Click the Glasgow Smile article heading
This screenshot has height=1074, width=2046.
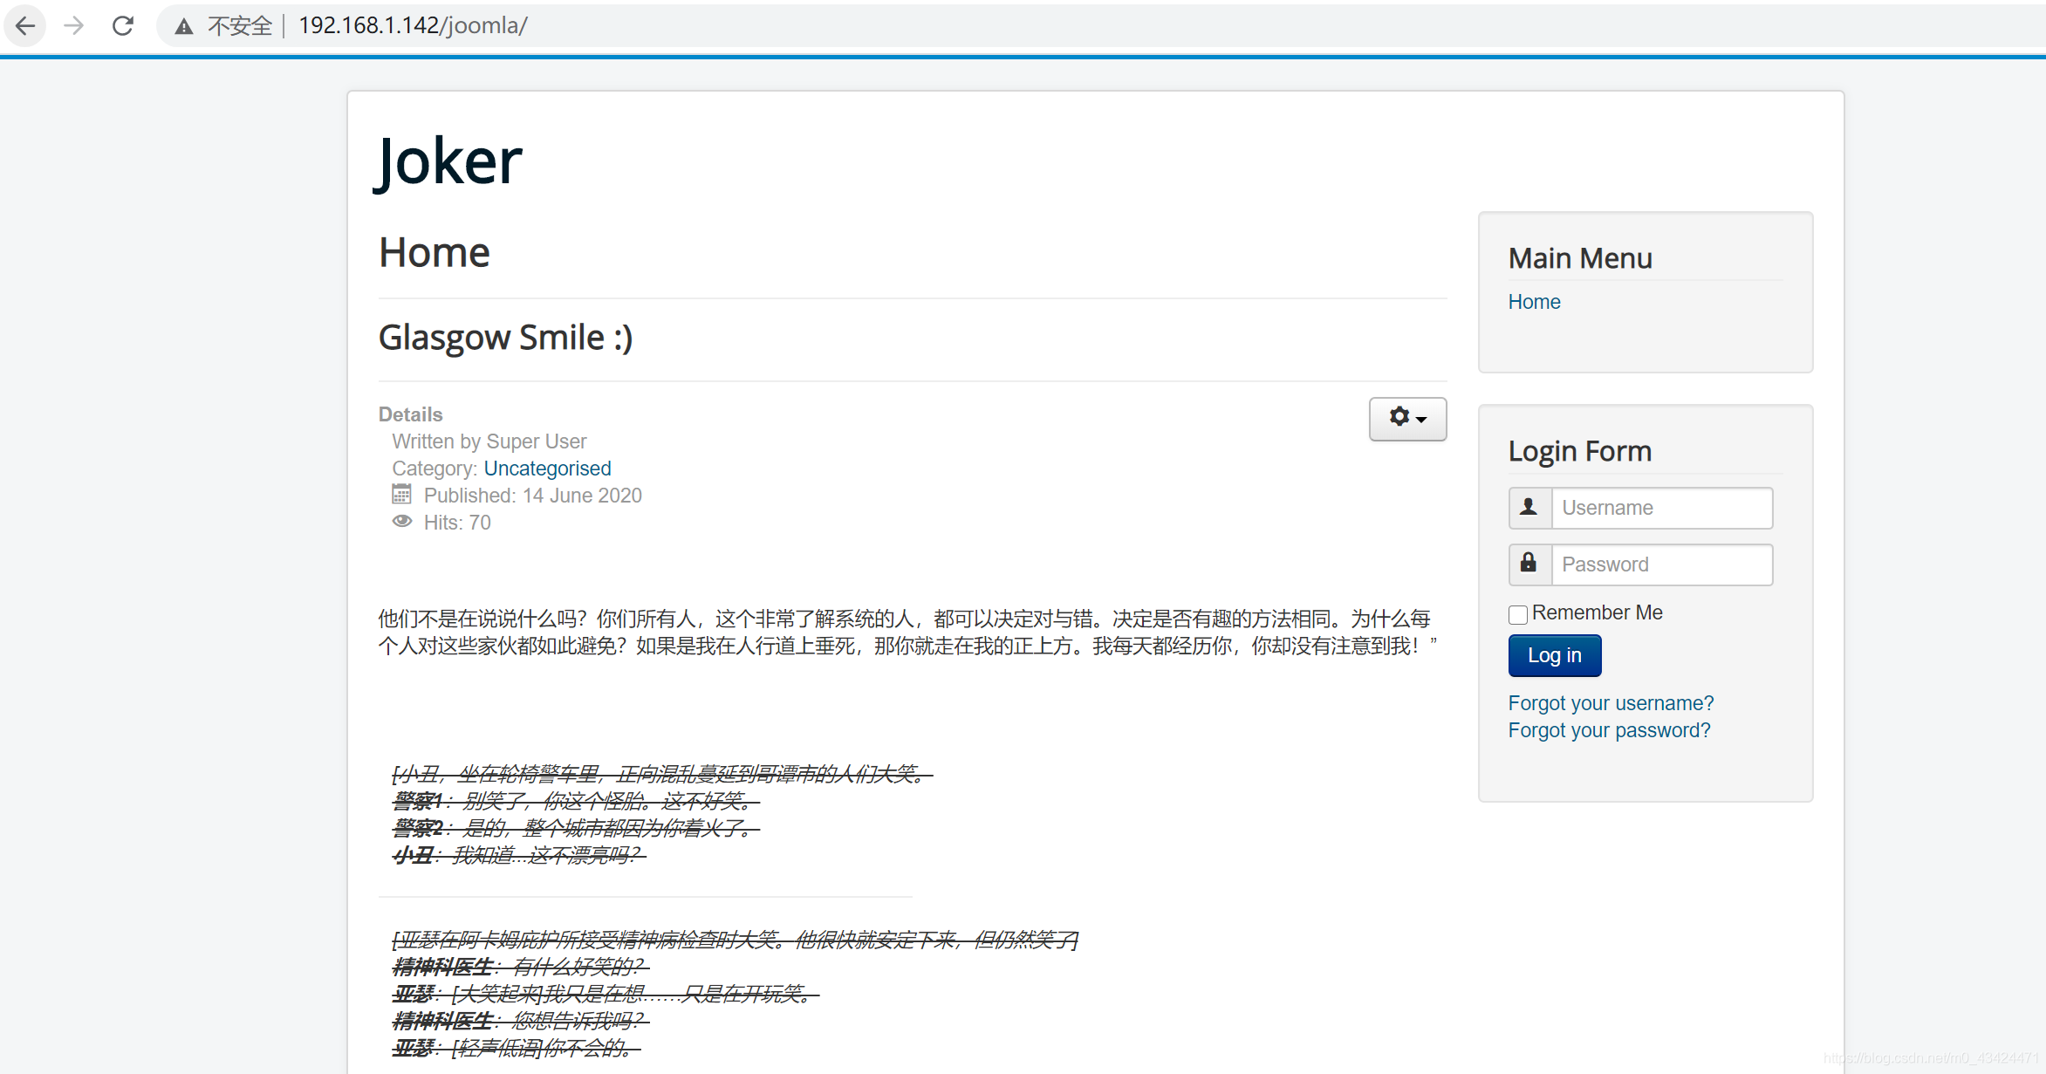point(505,338)
